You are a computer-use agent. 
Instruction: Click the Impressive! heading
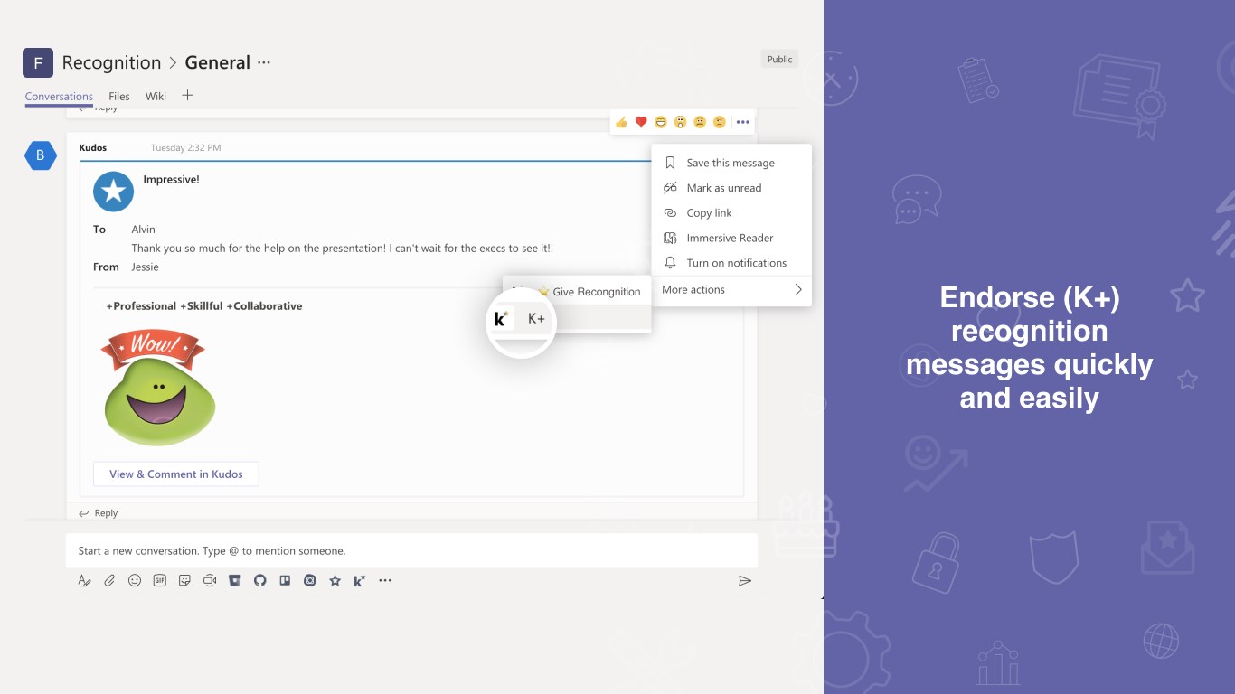pos(172,180)
